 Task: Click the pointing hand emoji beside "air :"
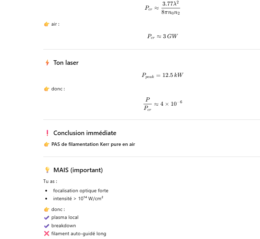click(x=47, y=24)
